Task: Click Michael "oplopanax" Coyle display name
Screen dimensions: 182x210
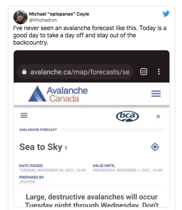Action: tap(59, 14)
